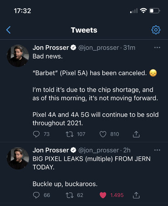Tap @jon_prosser handle on second tweet
The image size is (168, 206).
98,150
